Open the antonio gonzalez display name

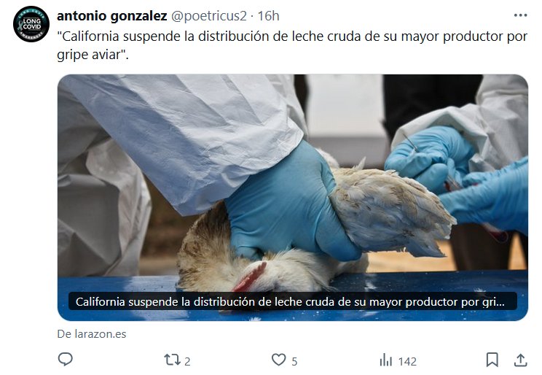112,16
